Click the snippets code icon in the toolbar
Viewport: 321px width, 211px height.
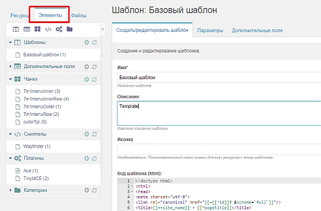click(x=48, y=29)
